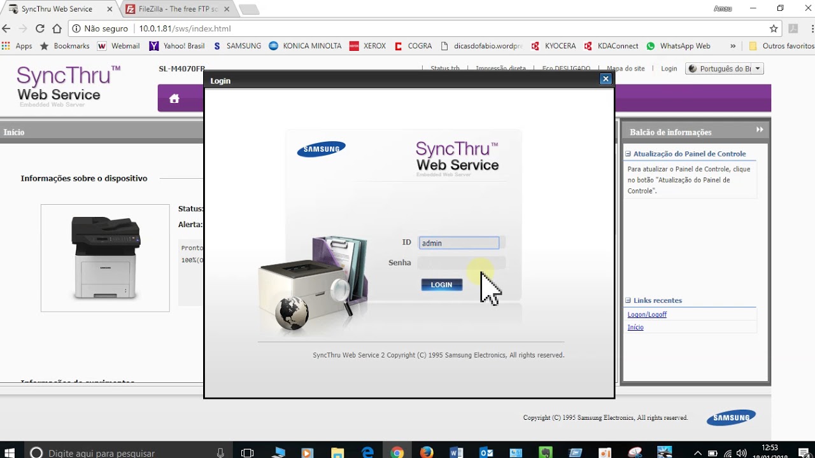Reload the current page
Screen dimensions: 815x458
tap(39, 29)
